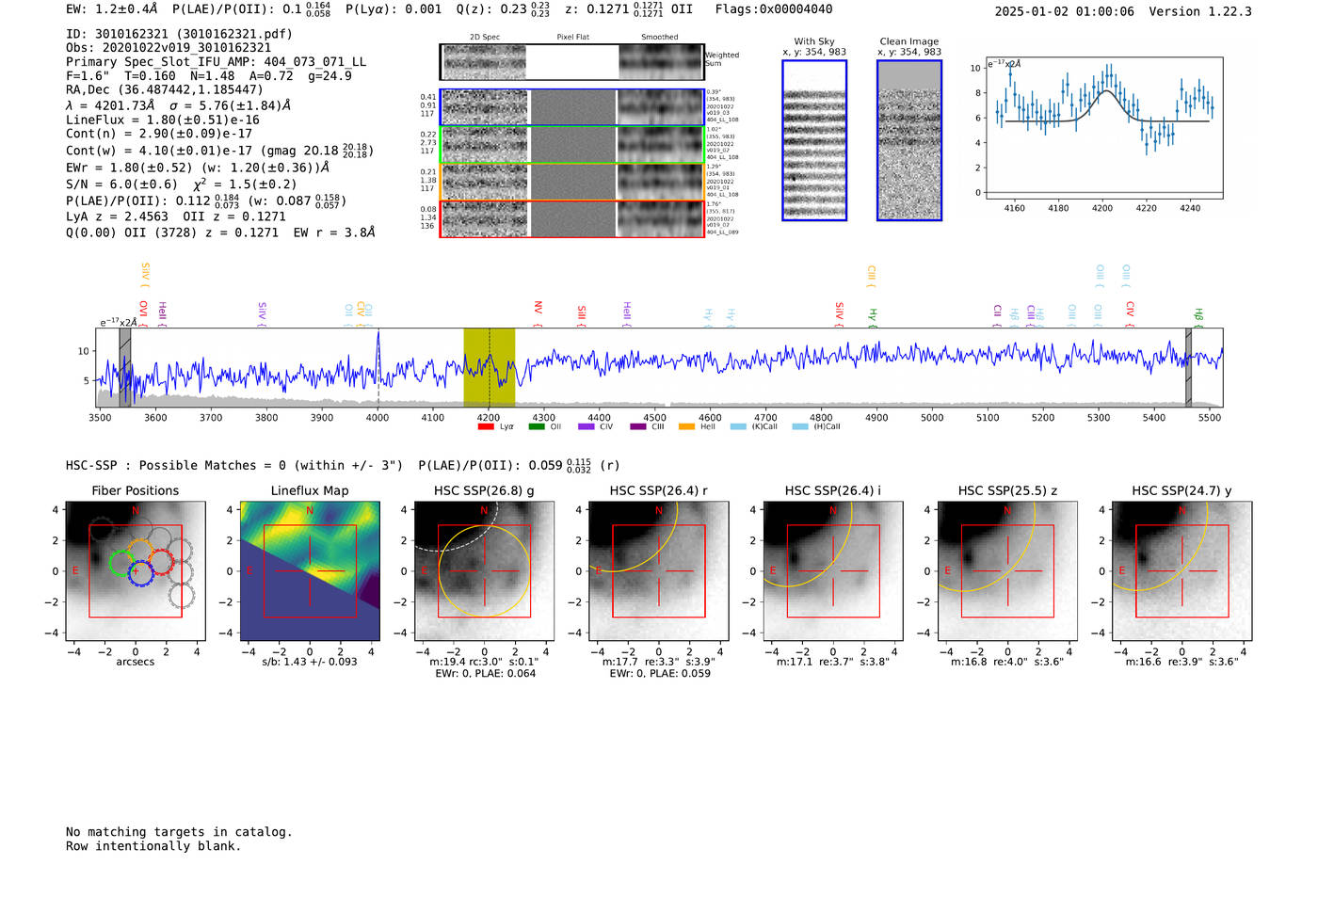Click the Row intentionally blank text

click(x=153, y=846)
